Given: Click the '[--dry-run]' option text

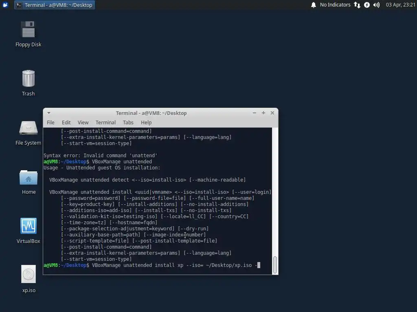Looking at the screenshot, I should [193, 229].
